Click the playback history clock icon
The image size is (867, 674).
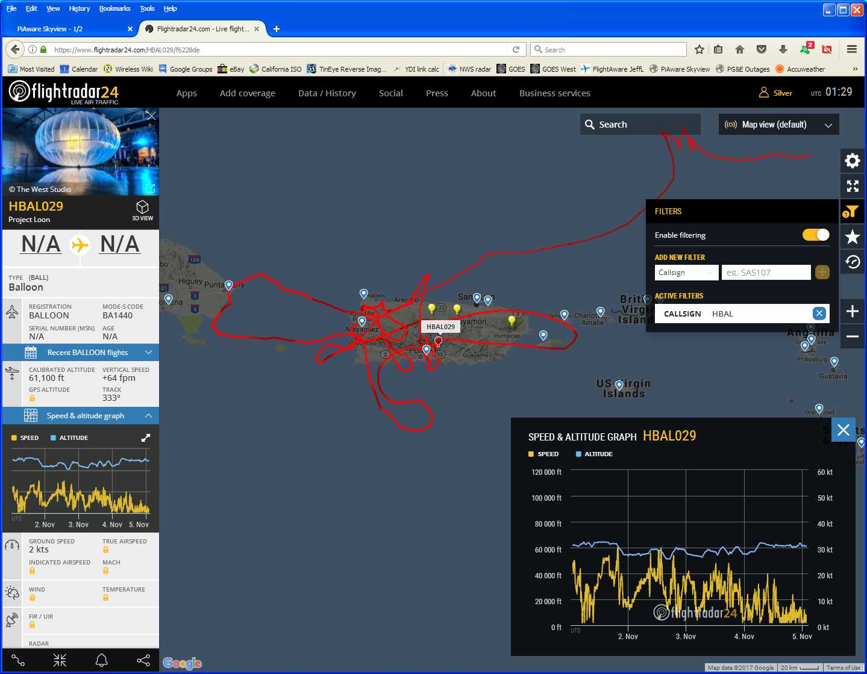tap(852, 262)
